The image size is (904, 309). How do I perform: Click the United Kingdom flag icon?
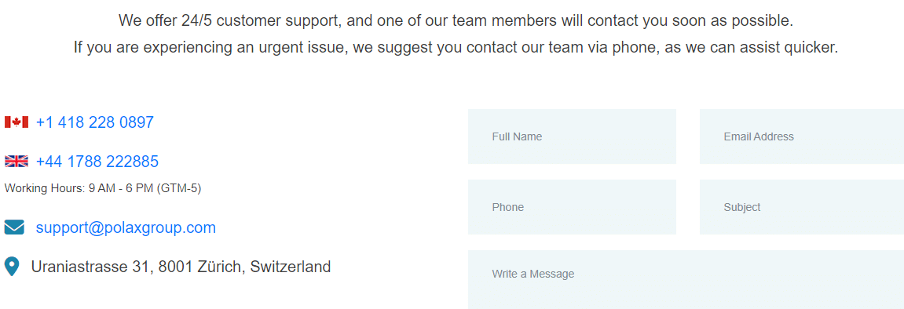click(16, 161)
